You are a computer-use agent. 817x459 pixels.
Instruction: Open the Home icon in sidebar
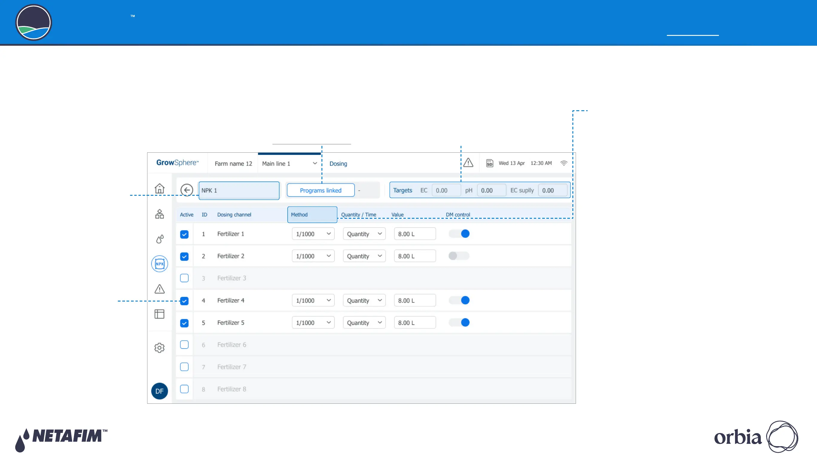(x=159, y=188)
